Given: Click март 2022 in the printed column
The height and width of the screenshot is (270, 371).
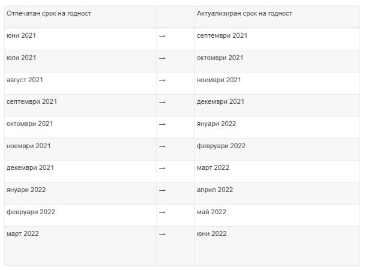Looking at the screenshot, I should click(x=23, y=234).
